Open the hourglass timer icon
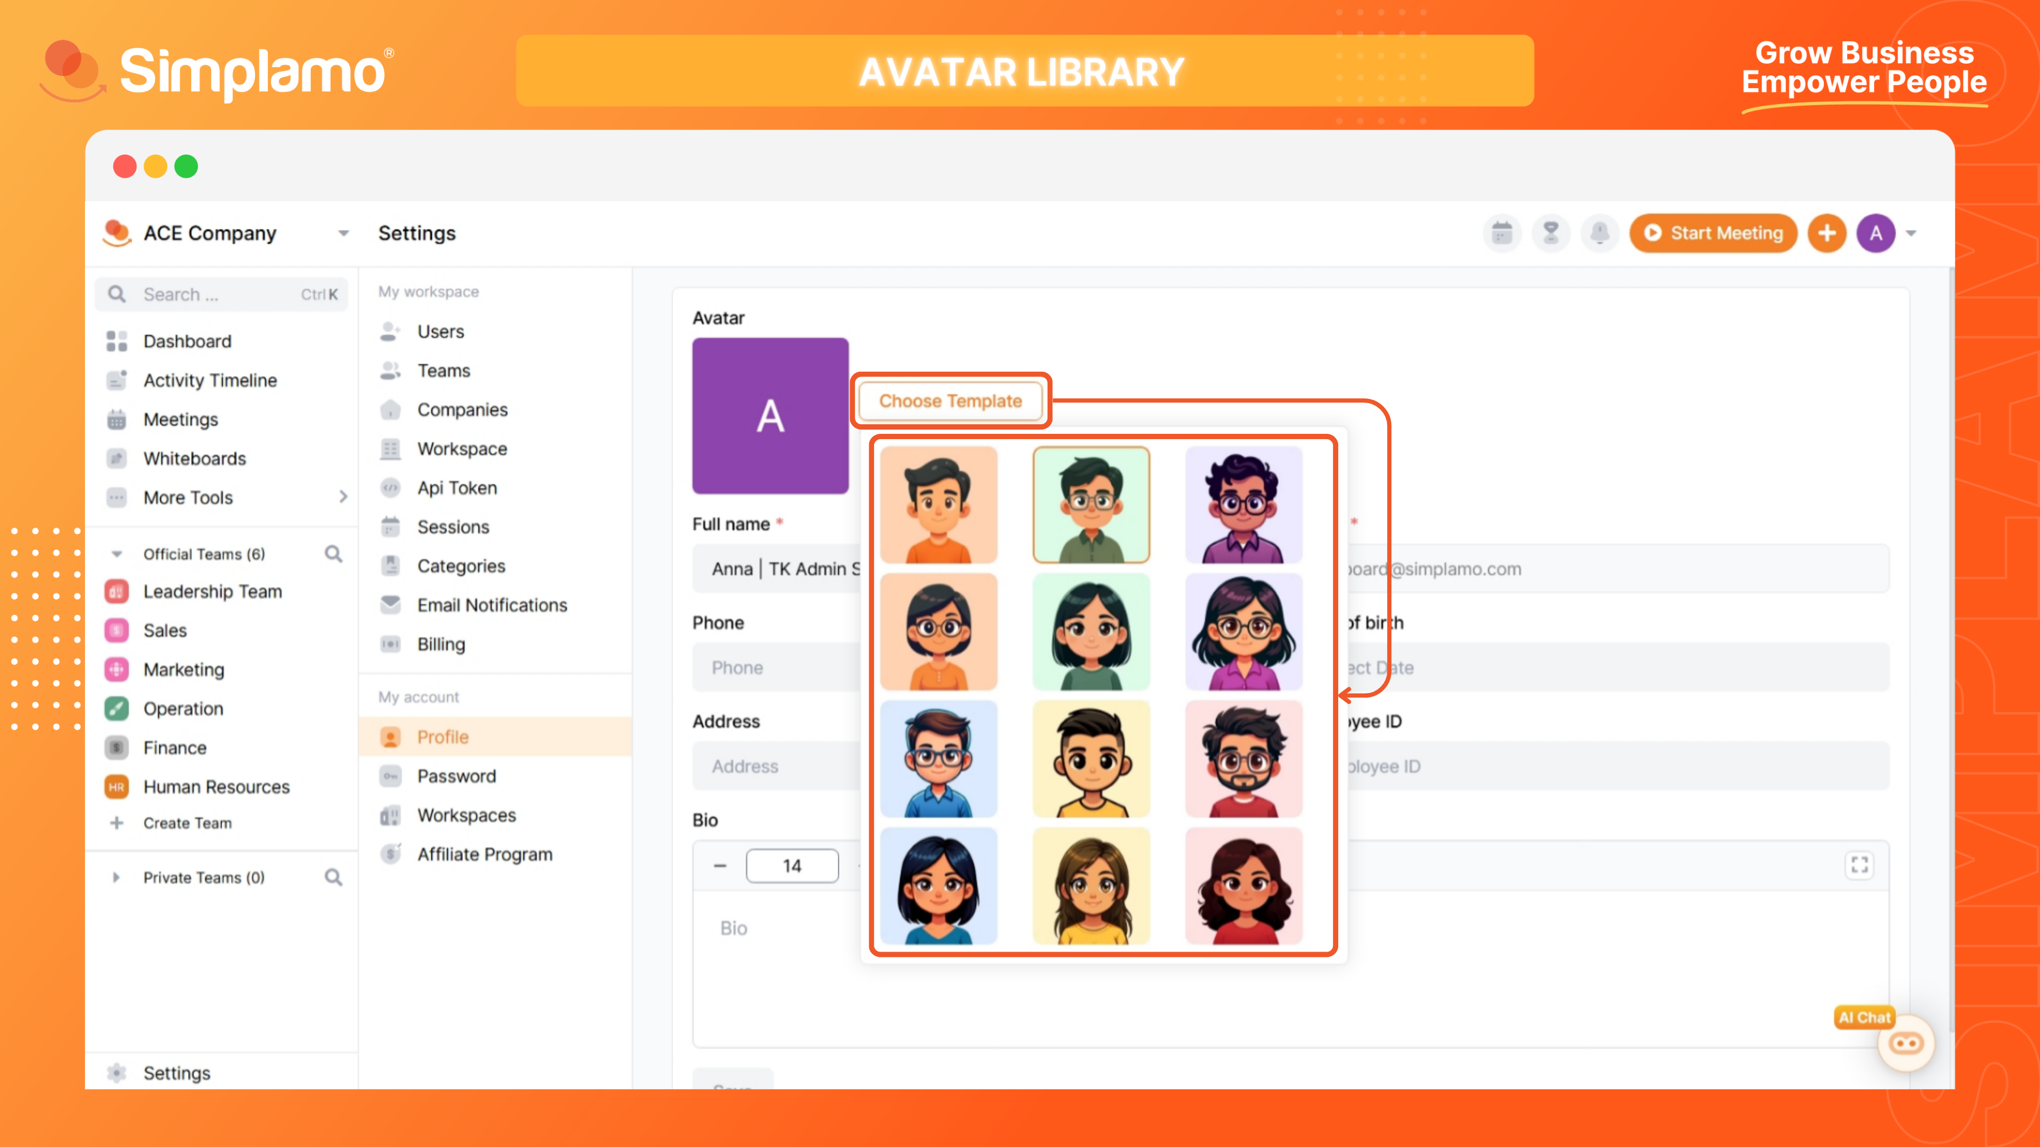 pos(1551,233)
